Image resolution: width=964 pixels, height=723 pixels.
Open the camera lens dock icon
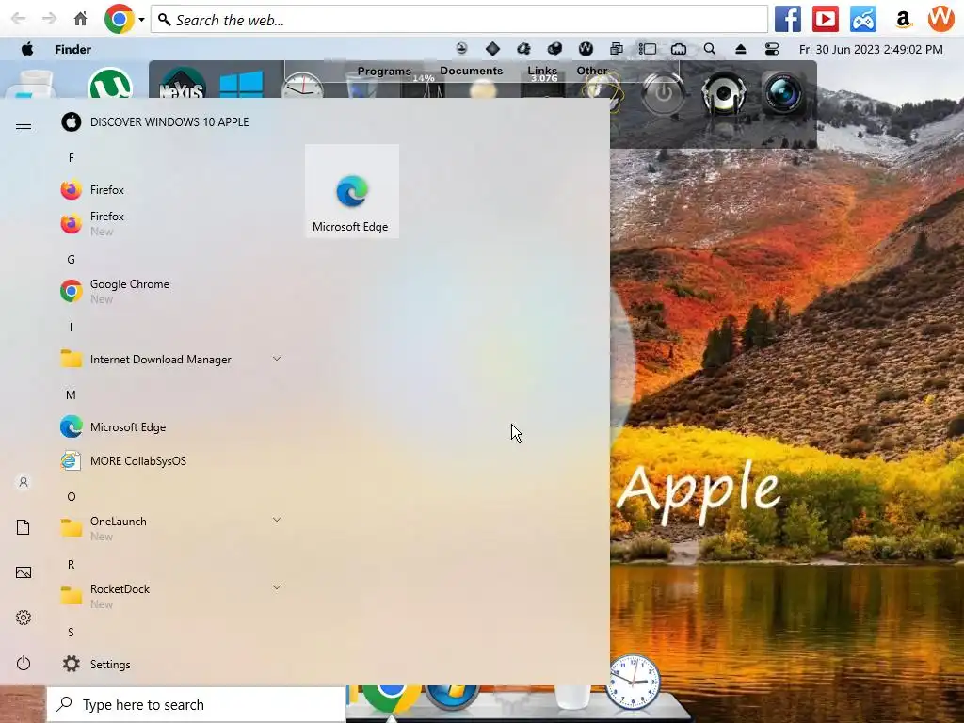[x=783, y=93]
